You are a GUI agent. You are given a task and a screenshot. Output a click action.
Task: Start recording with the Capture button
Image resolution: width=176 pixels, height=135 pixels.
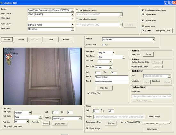coord(21,40)
